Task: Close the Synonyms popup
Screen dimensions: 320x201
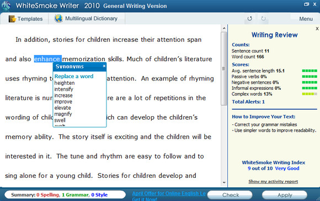Action: tap(104, 66)
